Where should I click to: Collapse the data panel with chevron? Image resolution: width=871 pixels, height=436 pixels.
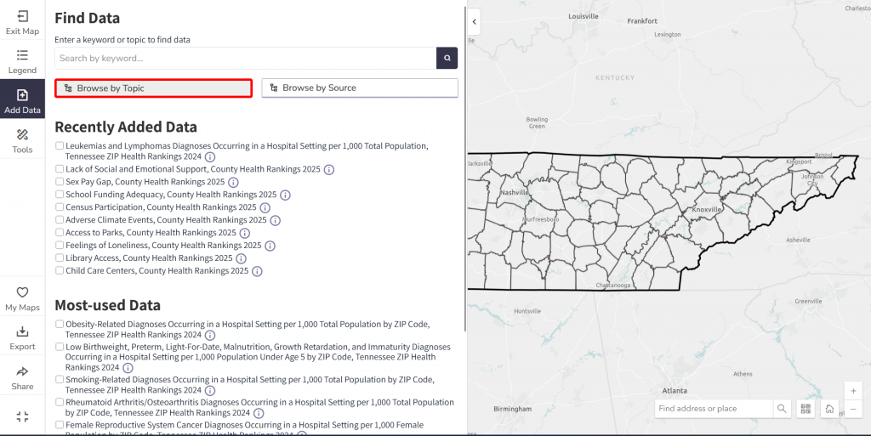(474, 21)
